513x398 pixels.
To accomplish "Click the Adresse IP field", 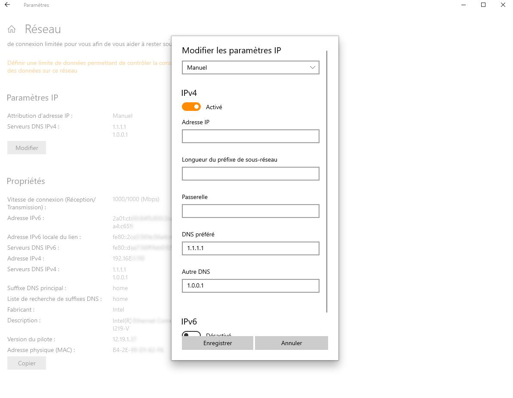I will (251, 136).
